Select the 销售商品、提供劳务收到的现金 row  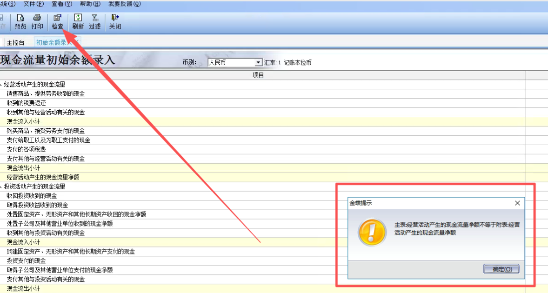46,94
